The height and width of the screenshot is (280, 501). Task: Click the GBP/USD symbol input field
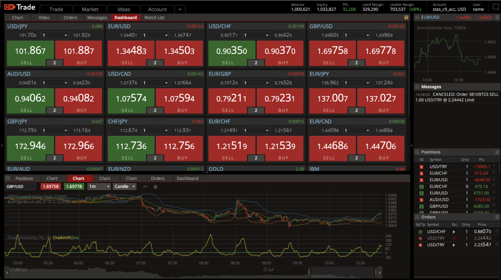pos(21,187)
